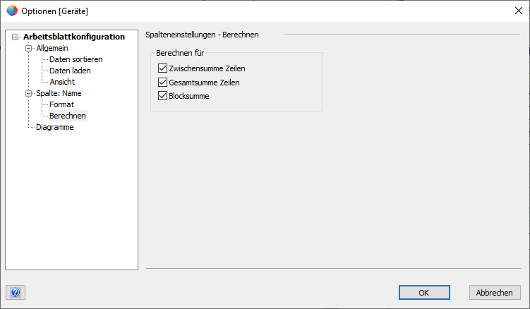Select the Arbeitsblattkonfiguration root label
This screenshot has height=309, width=530.
click(x=73, y=37)
